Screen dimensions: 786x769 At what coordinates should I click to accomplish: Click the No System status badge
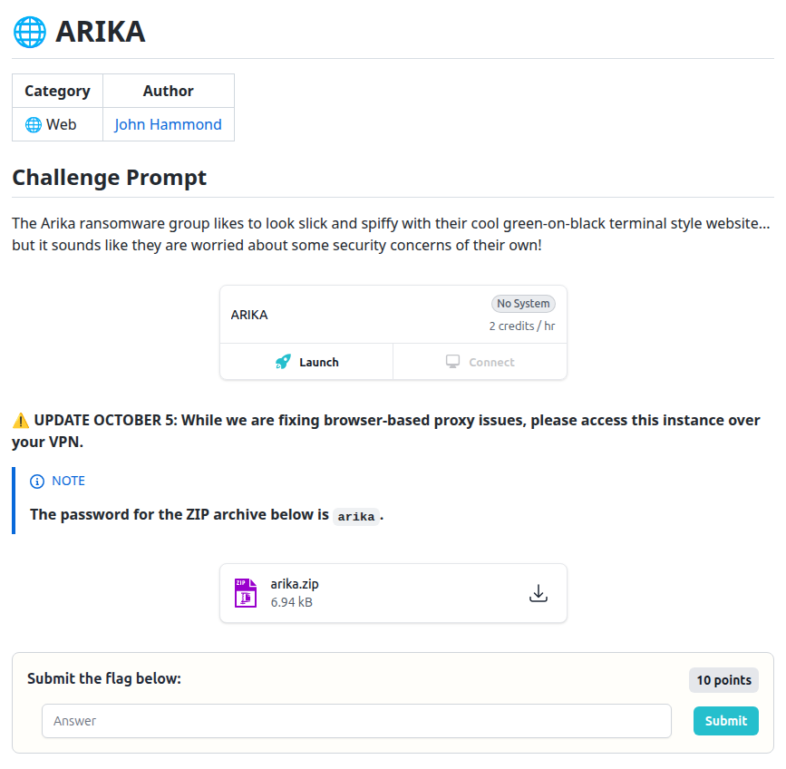(x=523, y=303)
